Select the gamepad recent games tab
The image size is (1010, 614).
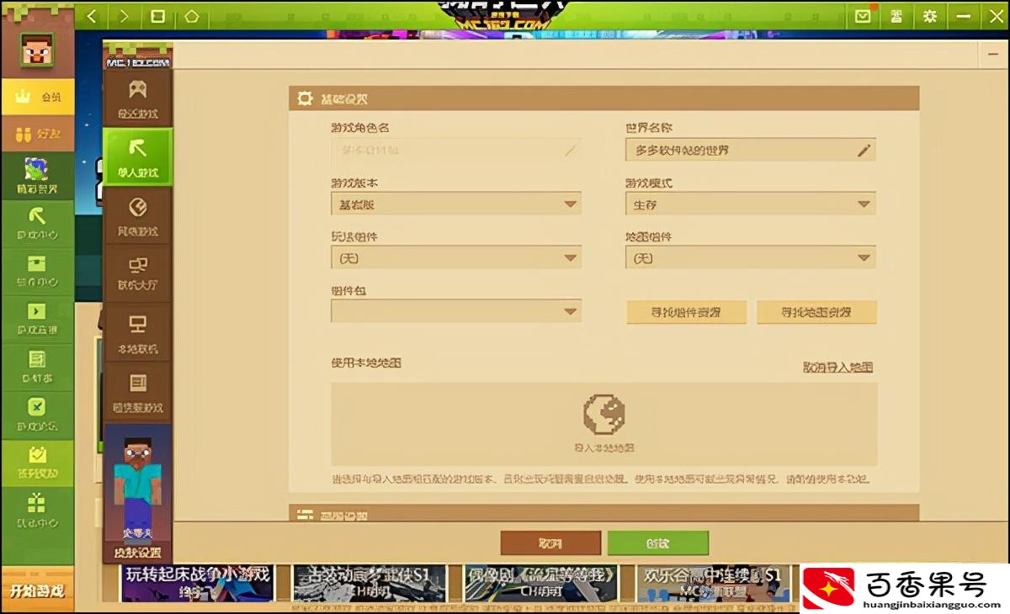coord(138,98)
